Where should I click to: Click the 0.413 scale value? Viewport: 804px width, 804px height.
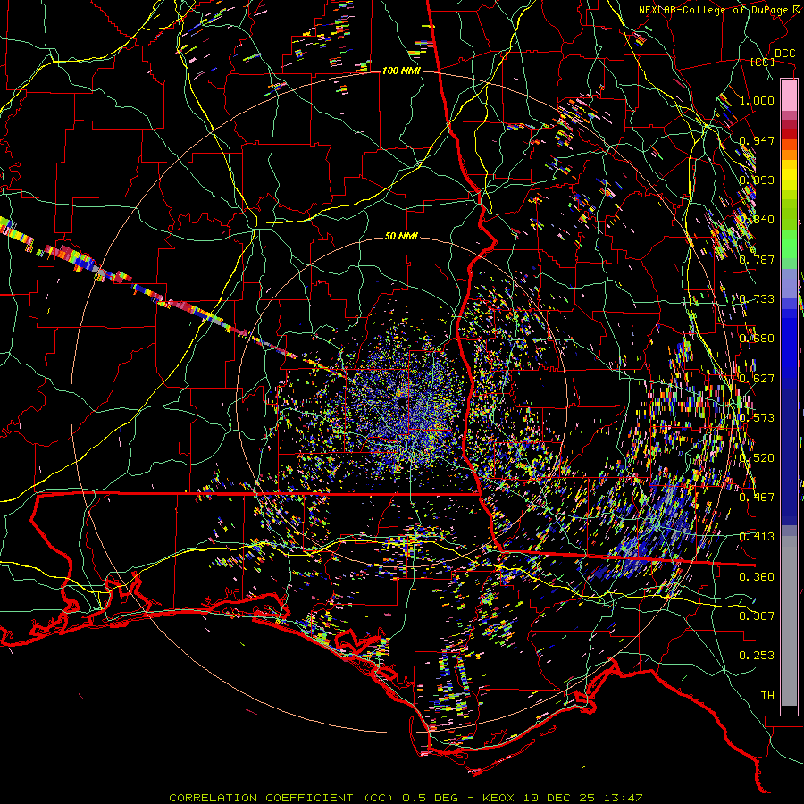tap(757, 537)
